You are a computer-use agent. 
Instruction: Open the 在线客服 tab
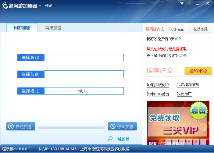tap(200, 29)
